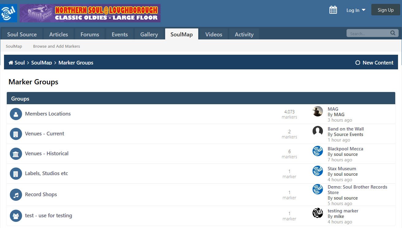Screen dimensions: 402x228
Task: Click Soul in the breadcrumb
Action: 20,63
